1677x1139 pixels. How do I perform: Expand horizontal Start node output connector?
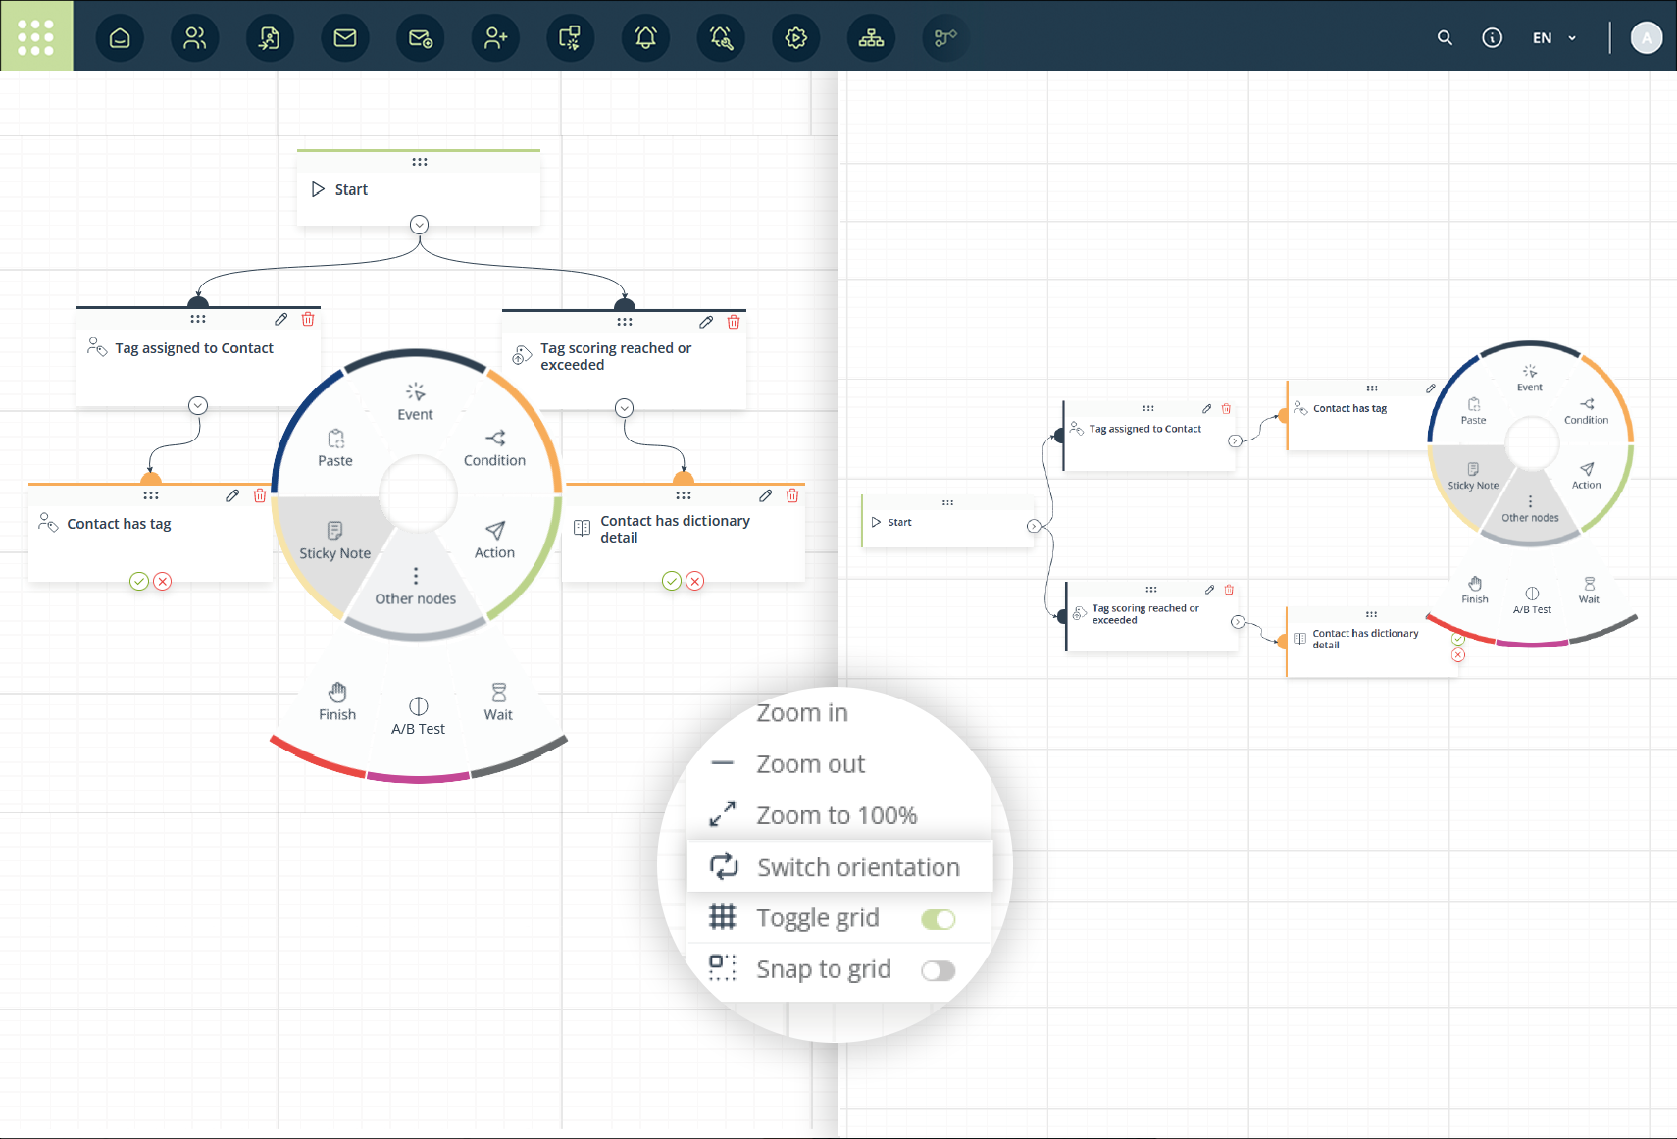pyautogui.click(x=1034, y=527)
